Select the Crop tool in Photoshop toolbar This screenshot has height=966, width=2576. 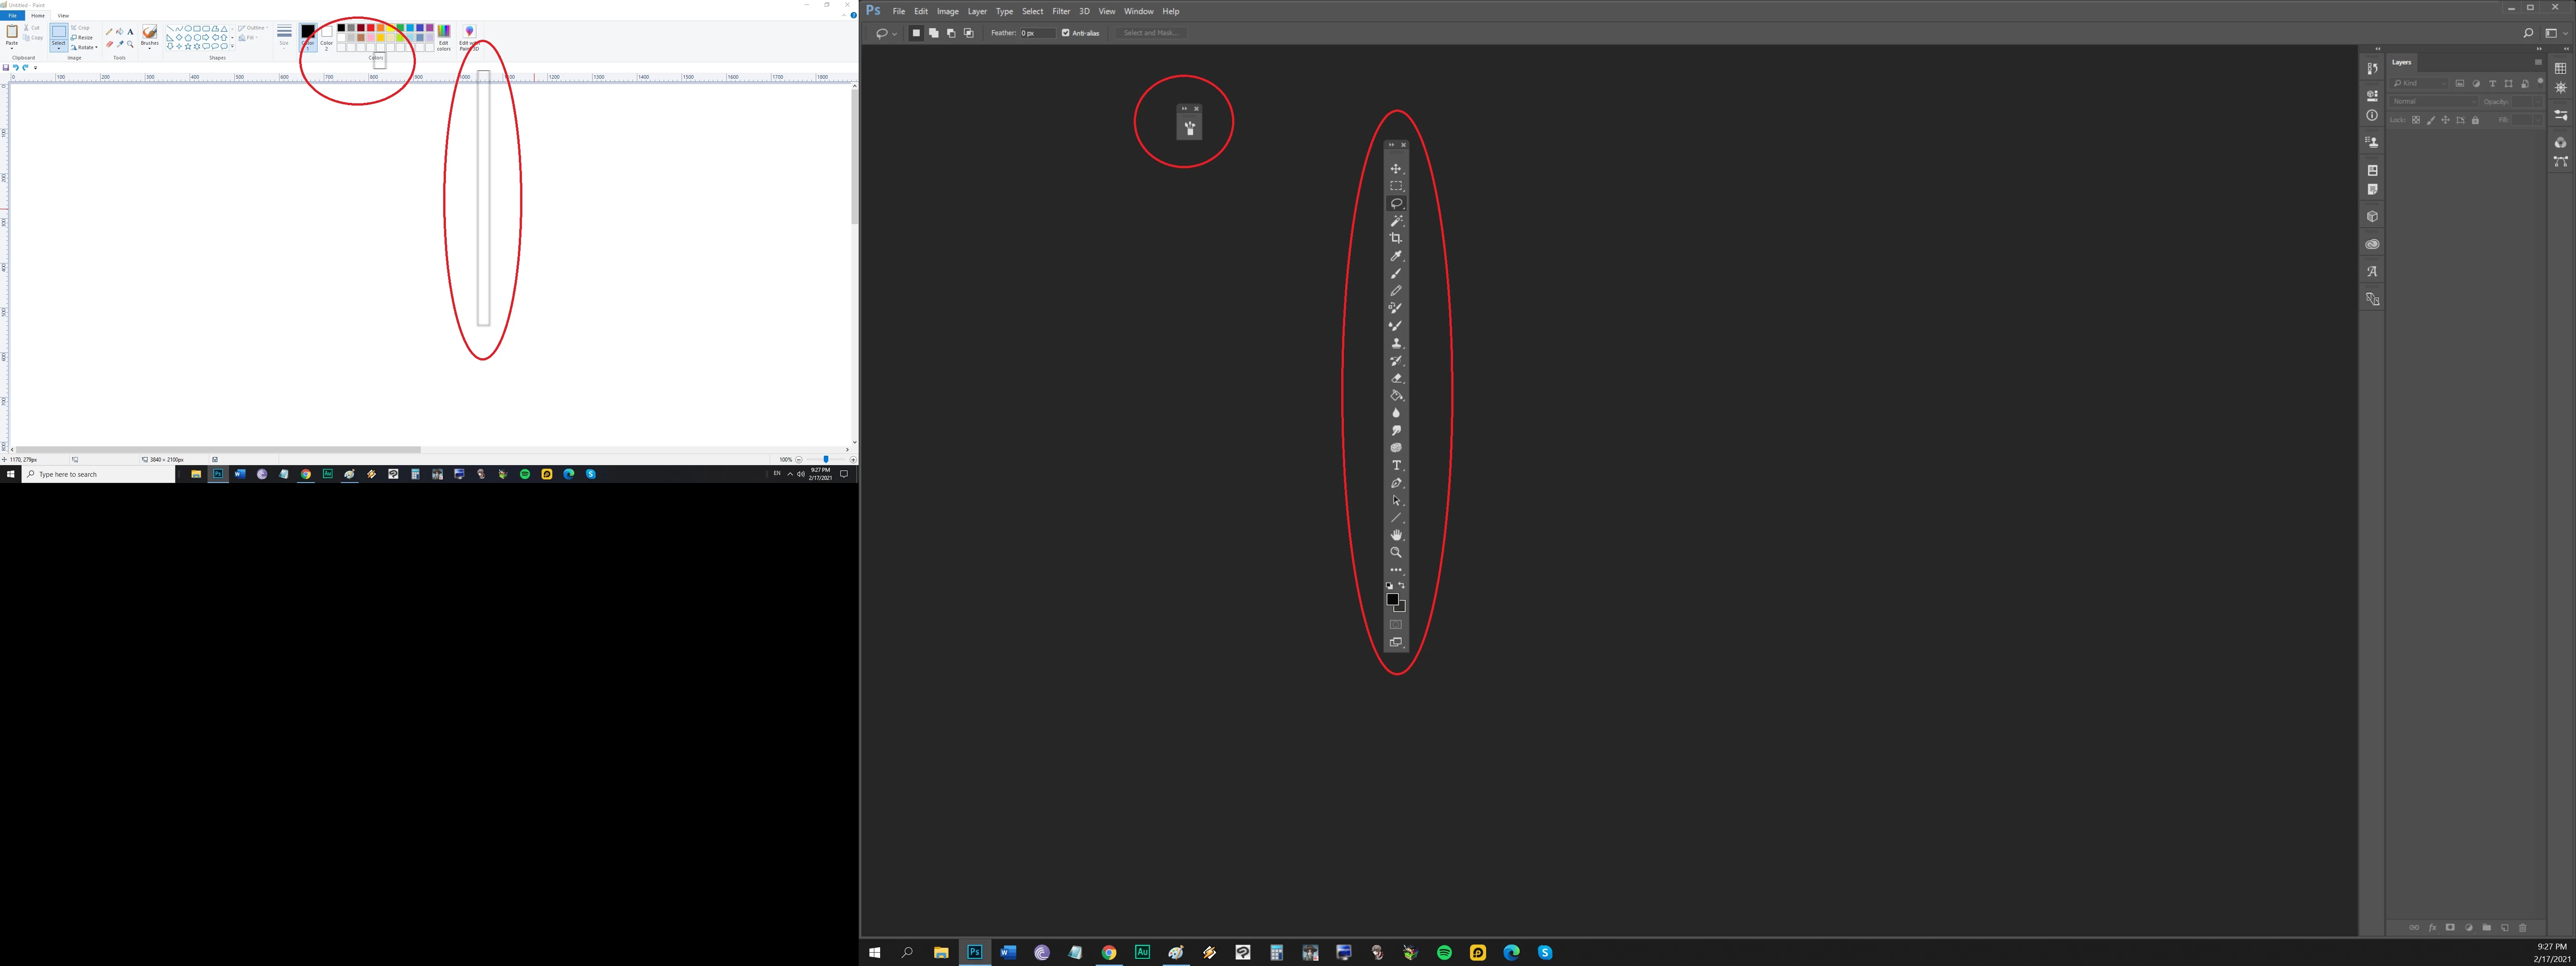(x=1396, y=238)
